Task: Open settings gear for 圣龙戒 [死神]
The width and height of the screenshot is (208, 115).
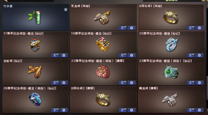Action: (132, 28)
